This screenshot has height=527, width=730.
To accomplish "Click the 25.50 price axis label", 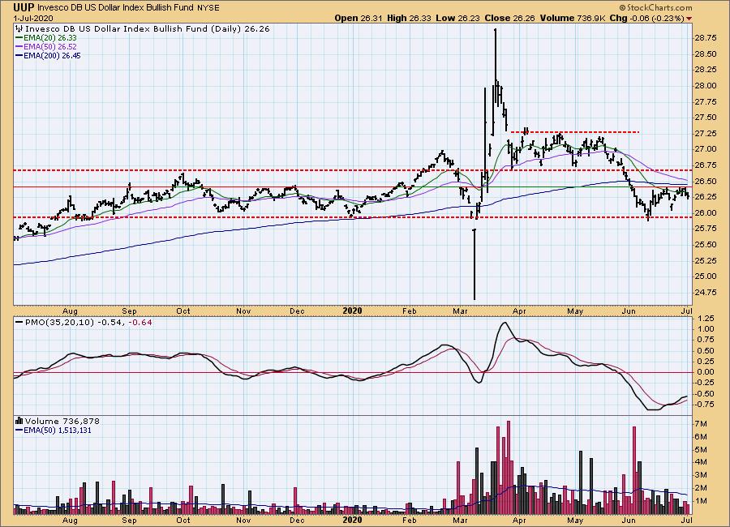I will point(706,244).
